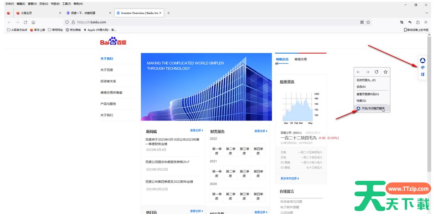
Task: Open a new tab with plus button
Action: point(169,13)
